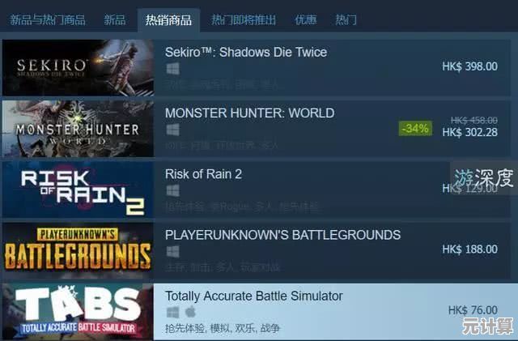Click the Sekiro: Shadows Die Twice title
518x341 pixels.
tap(246, 52)
